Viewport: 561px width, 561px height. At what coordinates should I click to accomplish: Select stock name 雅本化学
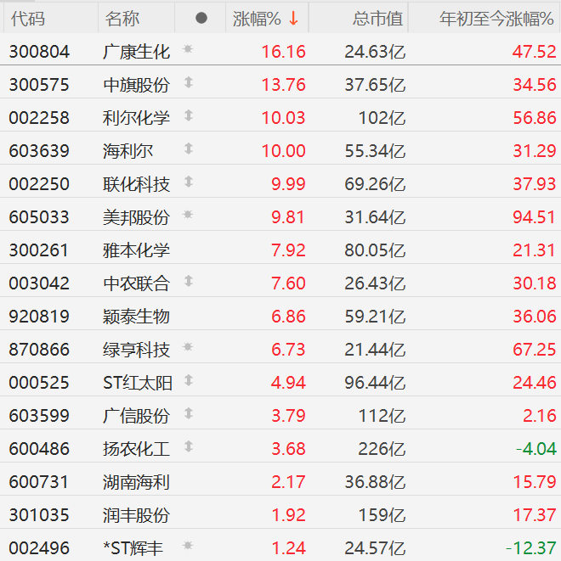coord(136,250)
